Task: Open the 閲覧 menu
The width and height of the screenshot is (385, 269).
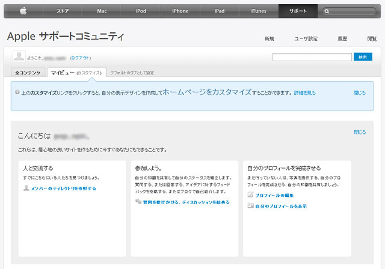Action: click(x=372, y=38)
